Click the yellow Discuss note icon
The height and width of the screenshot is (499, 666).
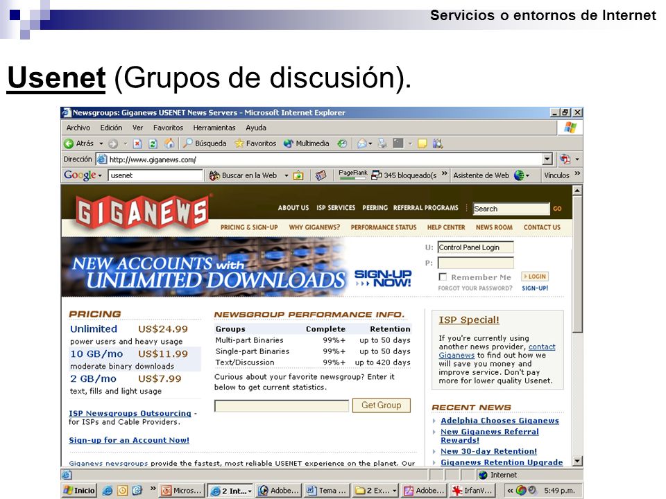(x=422, y=144)
